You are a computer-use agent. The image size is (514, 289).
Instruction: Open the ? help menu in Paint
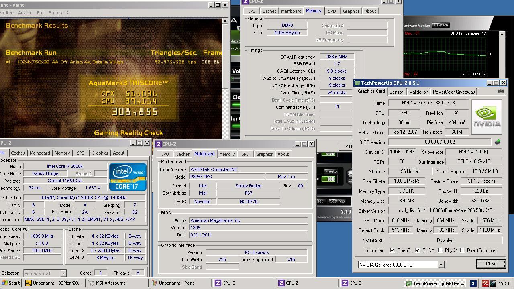67,13
